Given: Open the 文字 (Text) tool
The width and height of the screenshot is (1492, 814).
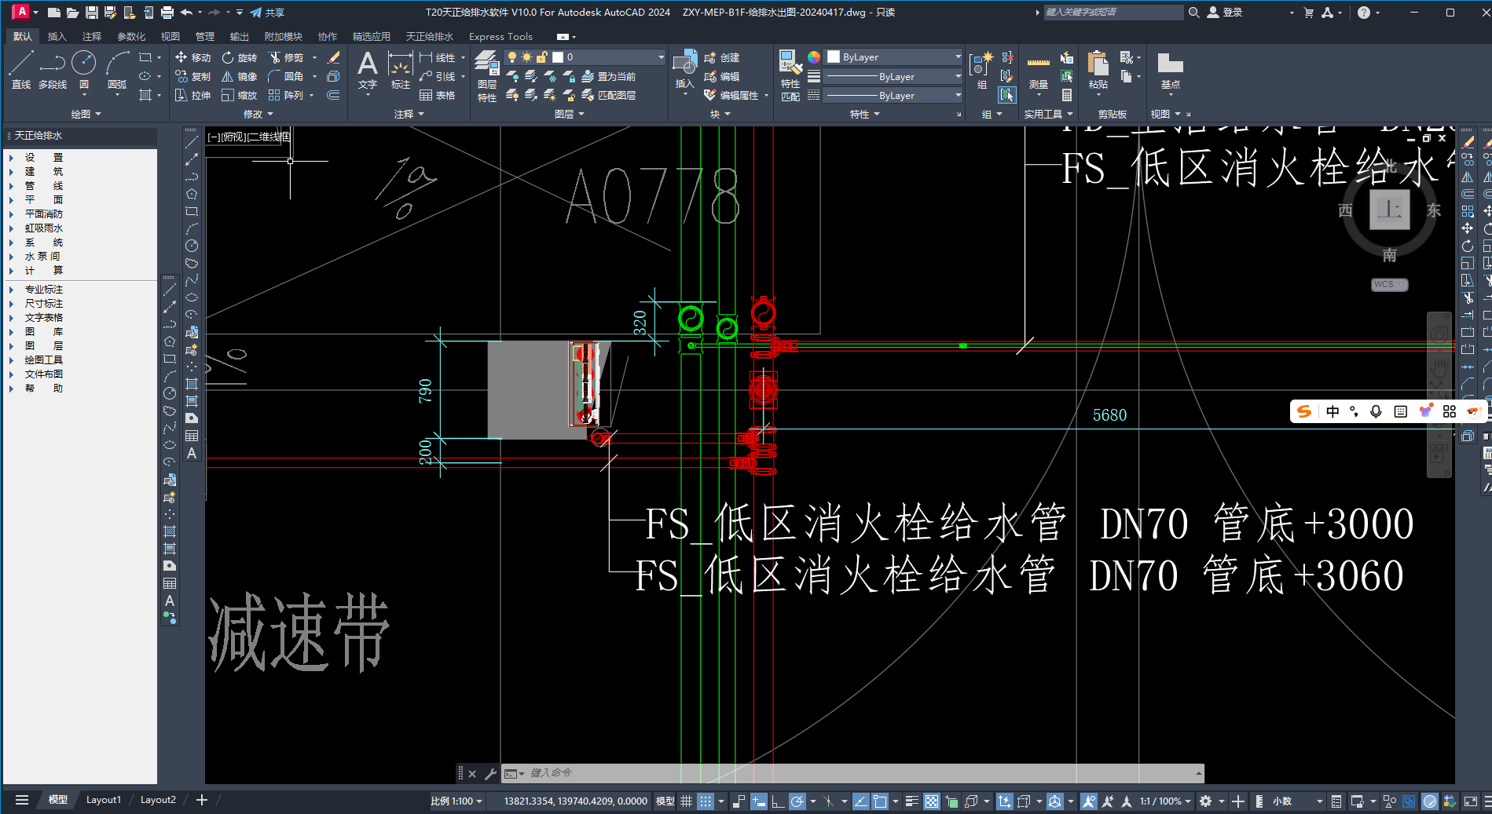Looking at the screenshot, I should click(368, 70).
